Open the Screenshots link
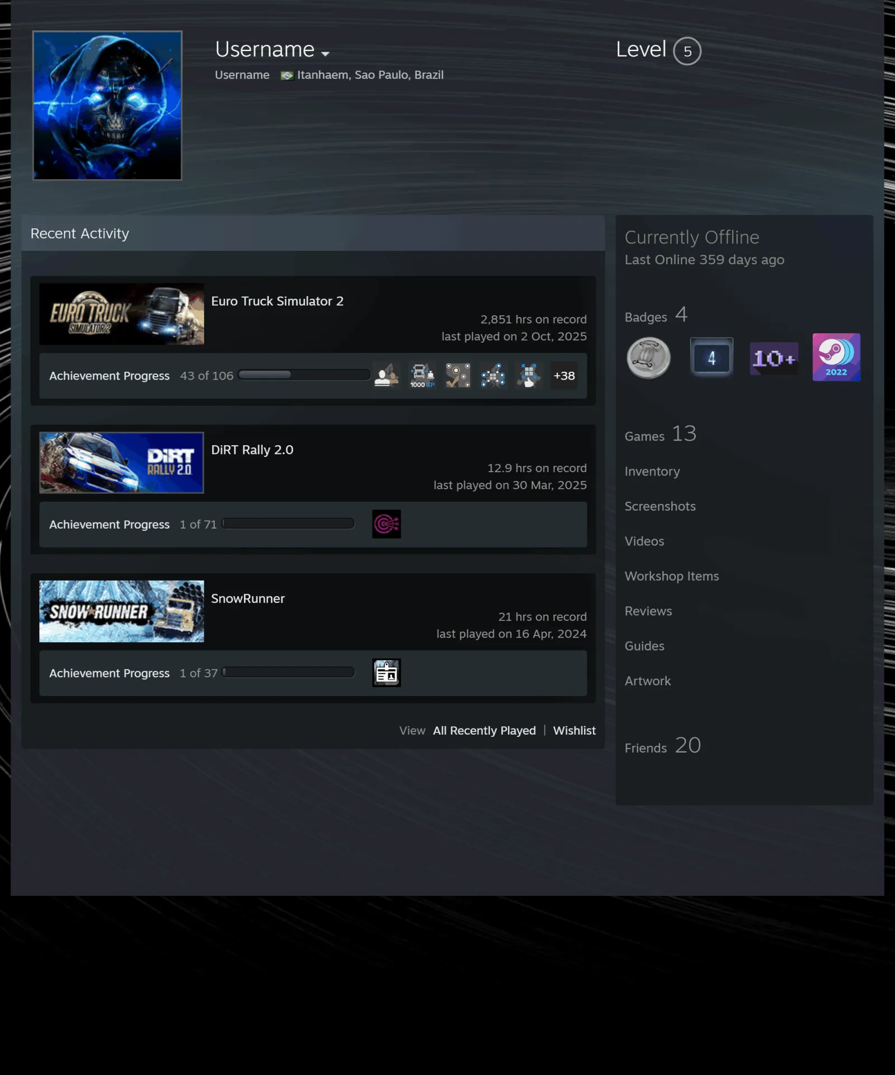This screenshot has height=1075, width=895. click(660, 506)
